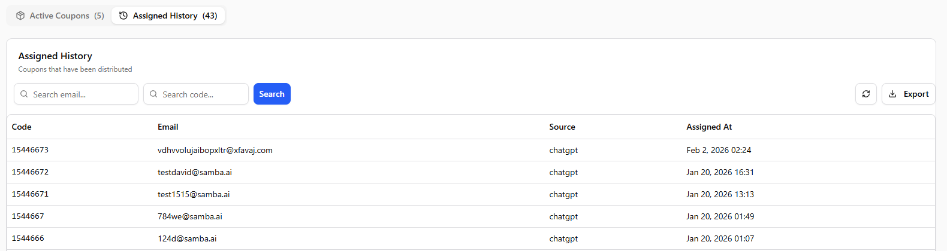Click the blue Search button
Screen dimensions: 947x251
tap(272, 94)
